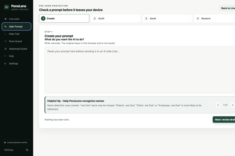Click the Safe Prompt pencil icon

coord(6,26)
